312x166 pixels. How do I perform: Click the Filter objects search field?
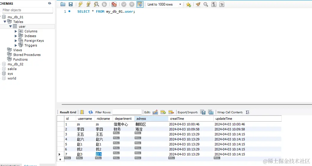(27, 10)
